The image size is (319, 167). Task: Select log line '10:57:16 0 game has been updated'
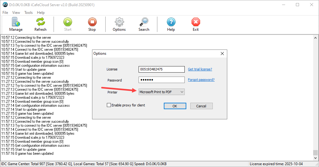[27, 73]
